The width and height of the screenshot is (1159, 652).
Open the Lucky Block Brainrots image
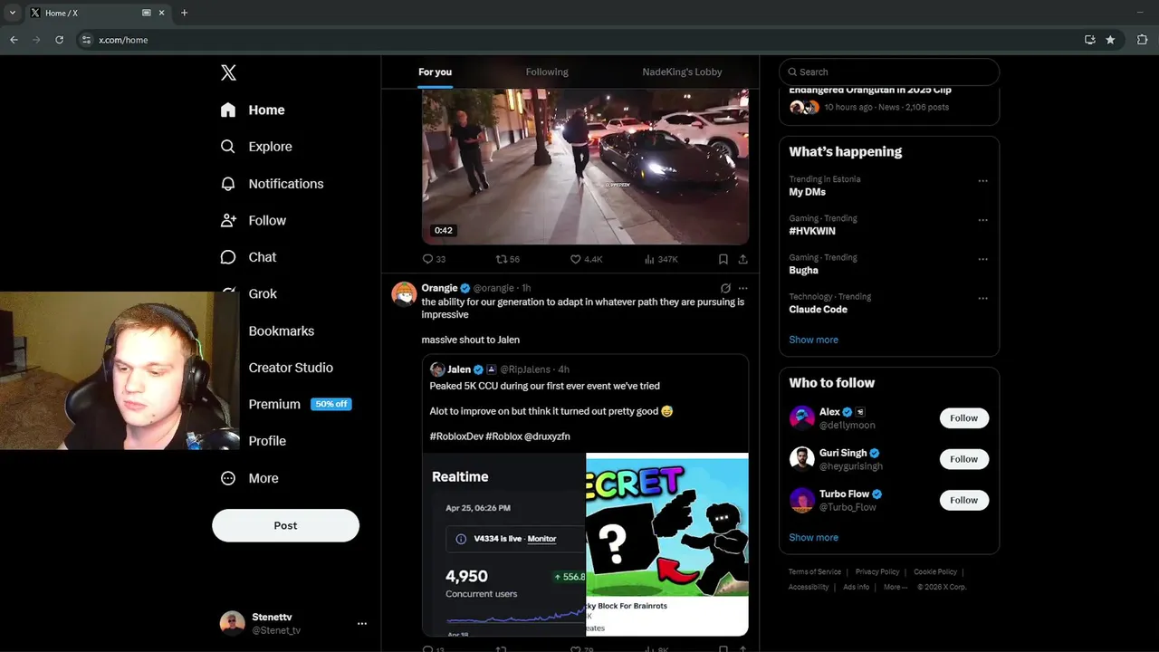[667, 544]
